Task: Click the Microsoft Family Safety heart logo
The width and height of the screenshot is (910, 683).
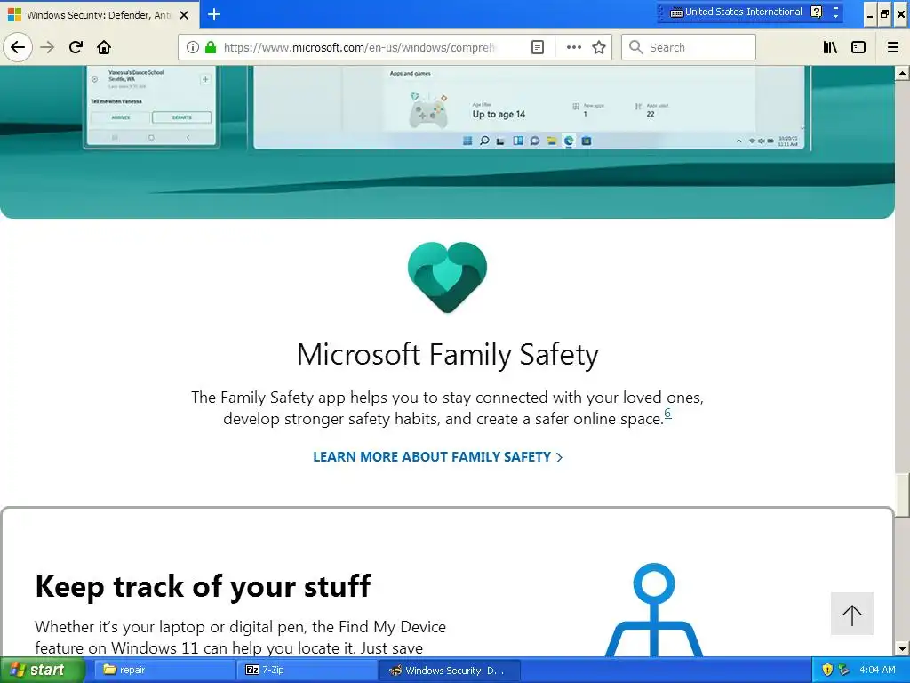Action: [447, 277]
